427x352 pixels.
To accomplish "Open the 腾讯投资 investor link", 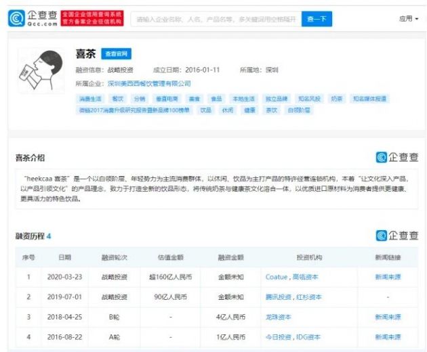I will 279,297.
